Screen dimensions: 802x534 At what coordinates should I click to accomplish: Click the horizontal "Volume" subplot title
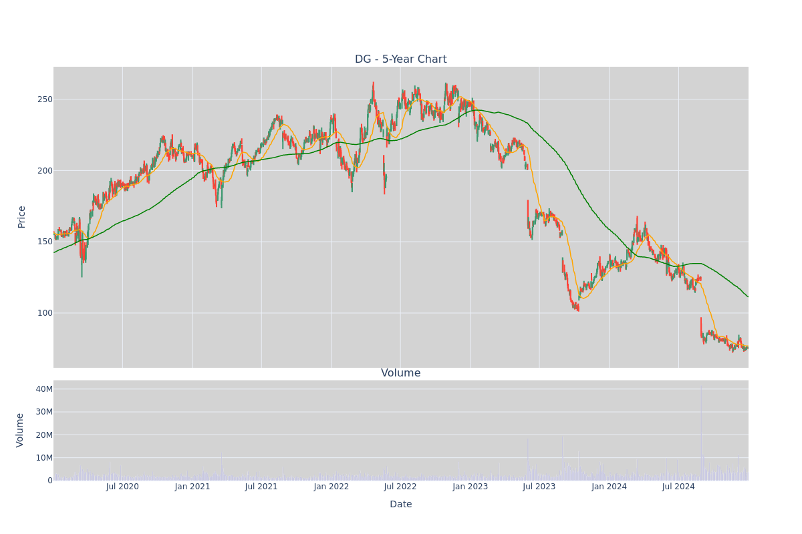400,373
